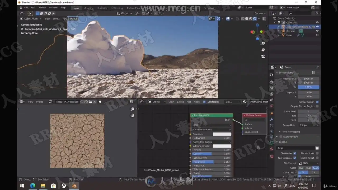Pause the viewport render preview
The image size is (338, 190).
tap(264, 19)
